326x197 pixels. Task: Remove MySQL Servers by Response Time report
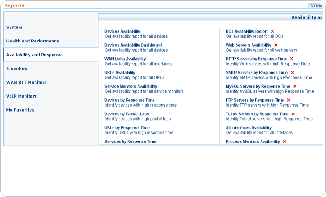[x=295, y=86]
